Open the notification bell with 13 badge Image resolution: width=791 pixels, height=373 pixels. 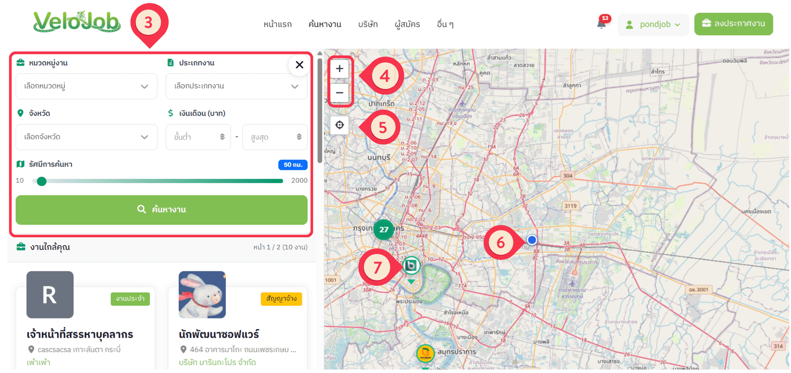click(x=602, y=24)
